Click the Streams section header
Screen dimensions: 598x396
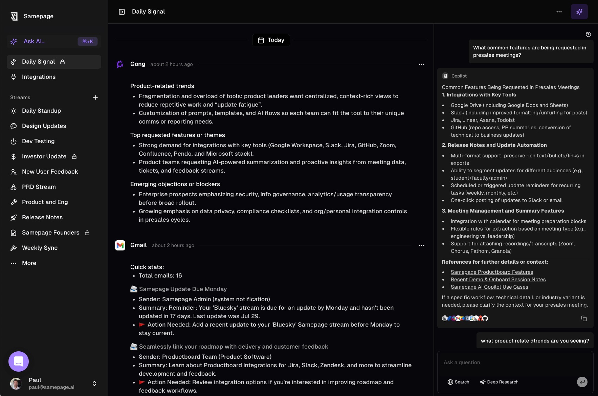[20, 97]
